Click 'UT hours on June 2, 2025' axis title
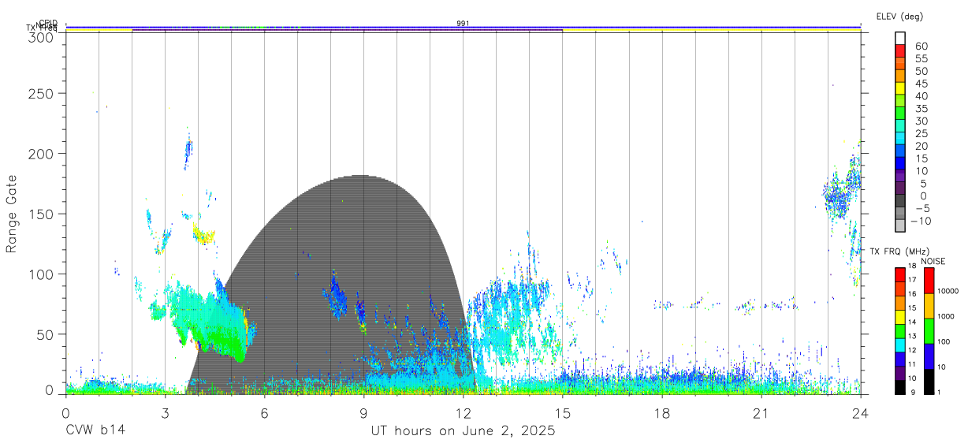 point(463,431)
